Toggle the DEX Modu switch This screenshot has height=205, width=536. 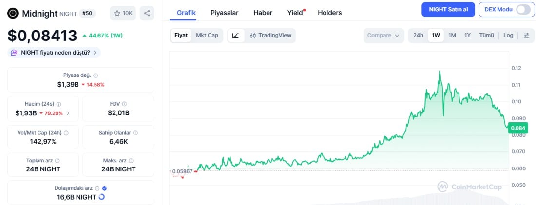point(522,9)
